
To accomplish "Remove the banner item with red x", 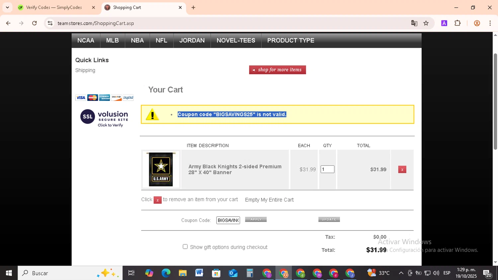I will [402, 169].
